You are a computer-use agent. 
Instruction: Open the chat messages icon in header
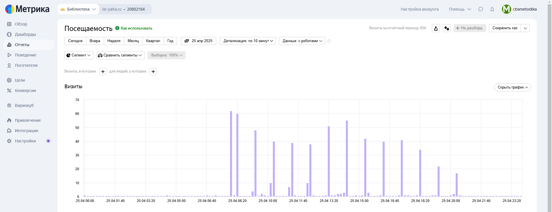point(480,9)
